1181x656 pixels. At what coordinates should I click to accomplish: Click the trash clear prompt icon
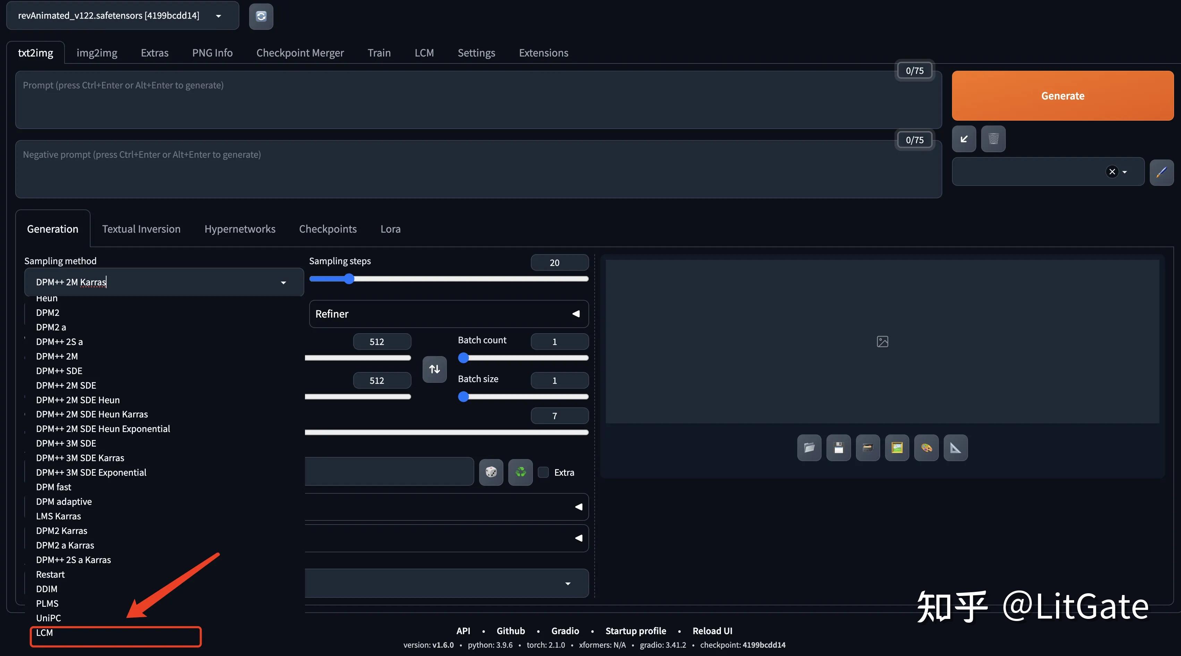tap(993, 139)
